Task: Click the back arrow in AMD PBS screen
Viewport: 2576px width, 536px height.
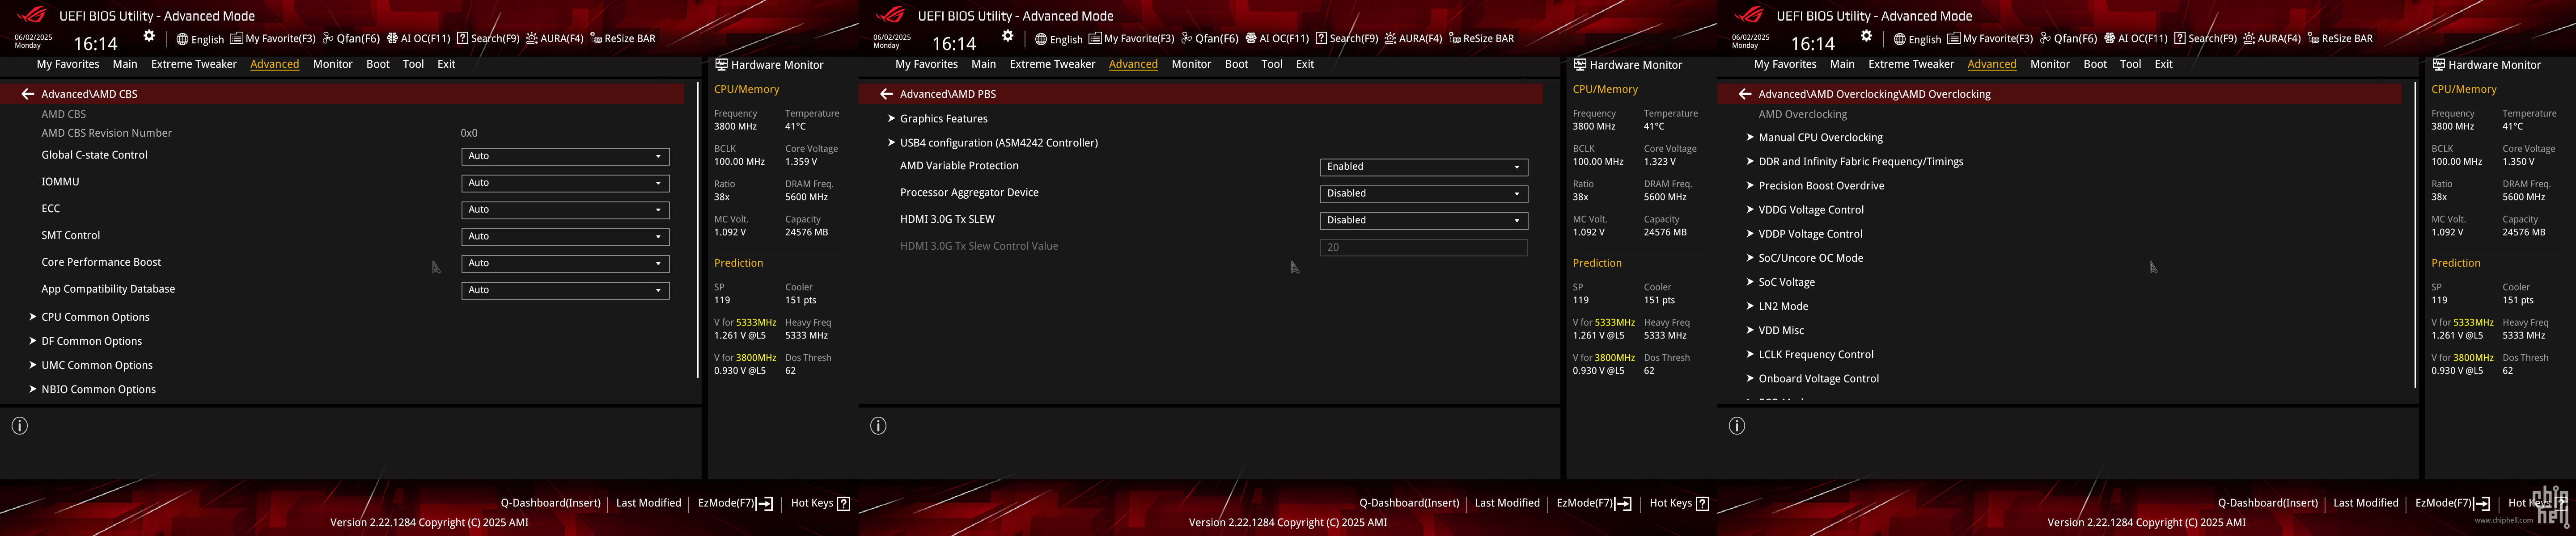Action: [x=886, y=94]
